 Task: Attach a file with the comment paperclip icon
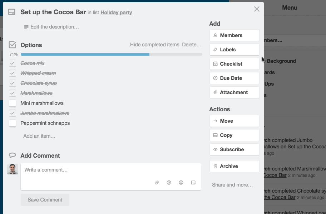pyautogui.click(x=157, y=182)
